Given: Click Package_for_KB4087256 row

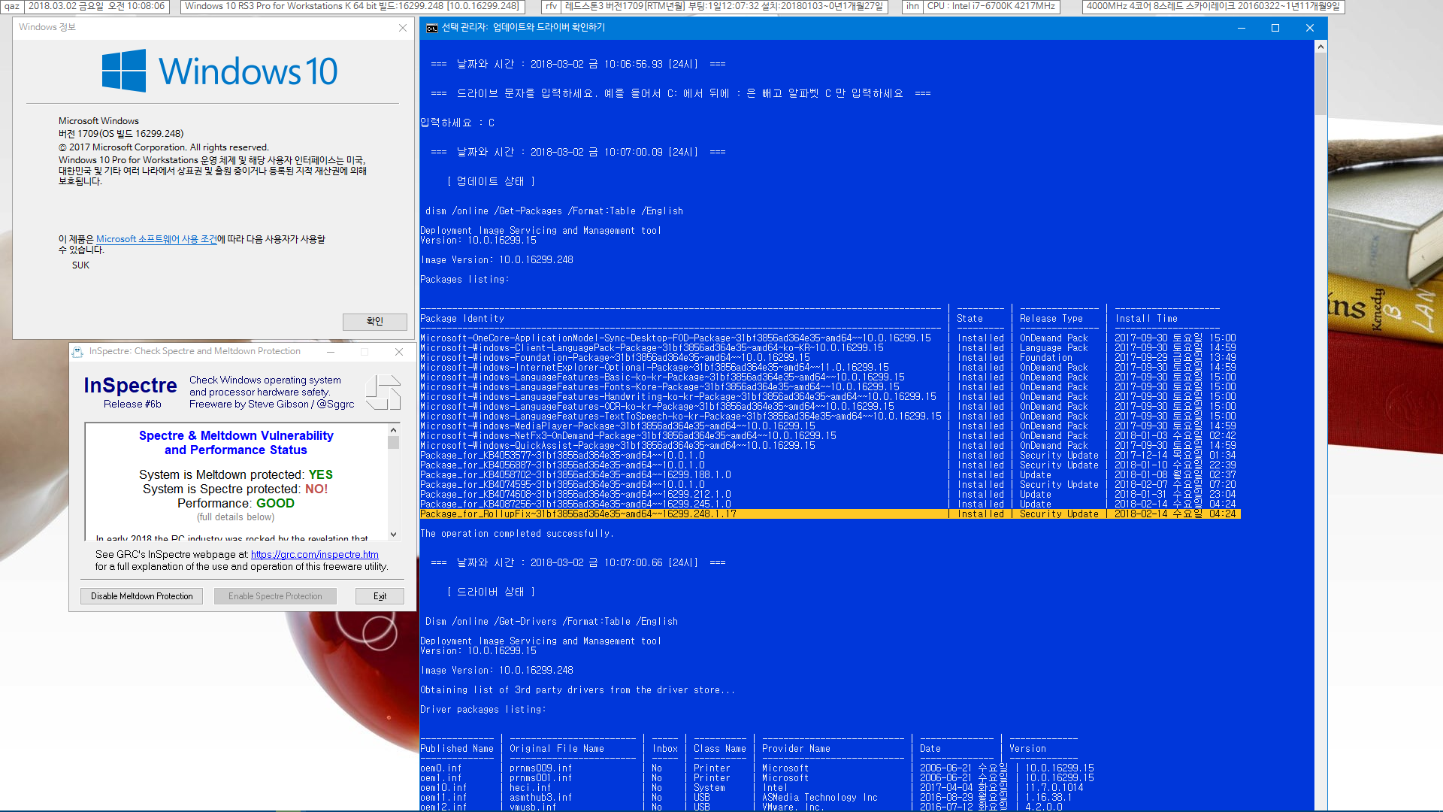Looking at the screenshot, I should click(x=828, y=504).
